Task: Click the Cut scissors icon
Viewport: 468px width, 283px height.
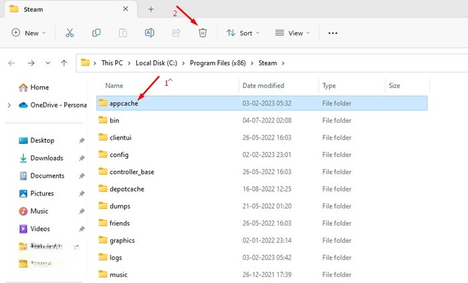Action: (x=70, y=33)
